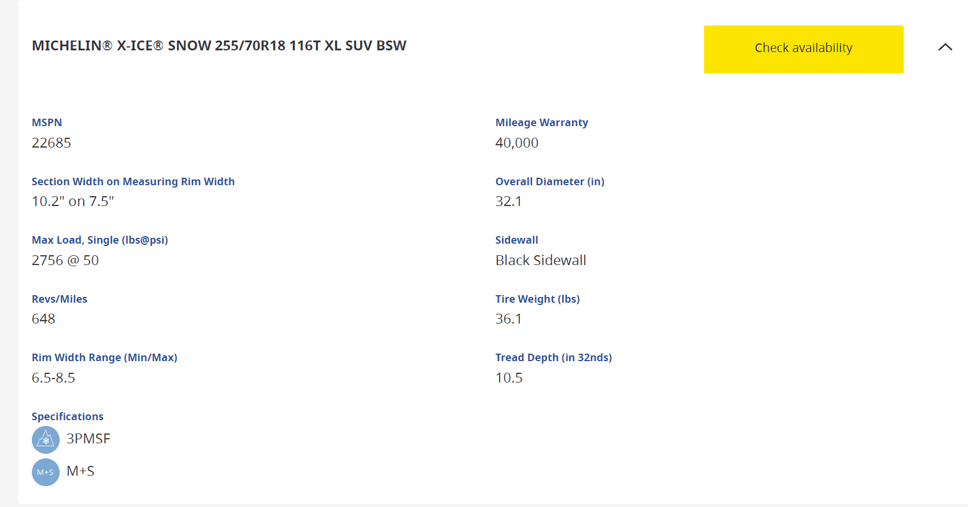This screenshot has width=968, height=507.
Task: Click the Specifications heading
Action: 68,417
